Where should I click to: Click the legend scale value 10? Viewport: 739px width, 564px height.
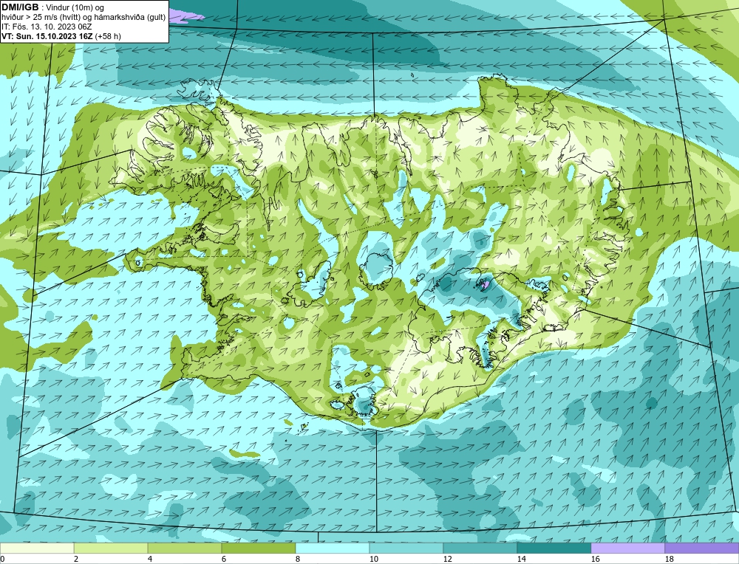(373, 559)
